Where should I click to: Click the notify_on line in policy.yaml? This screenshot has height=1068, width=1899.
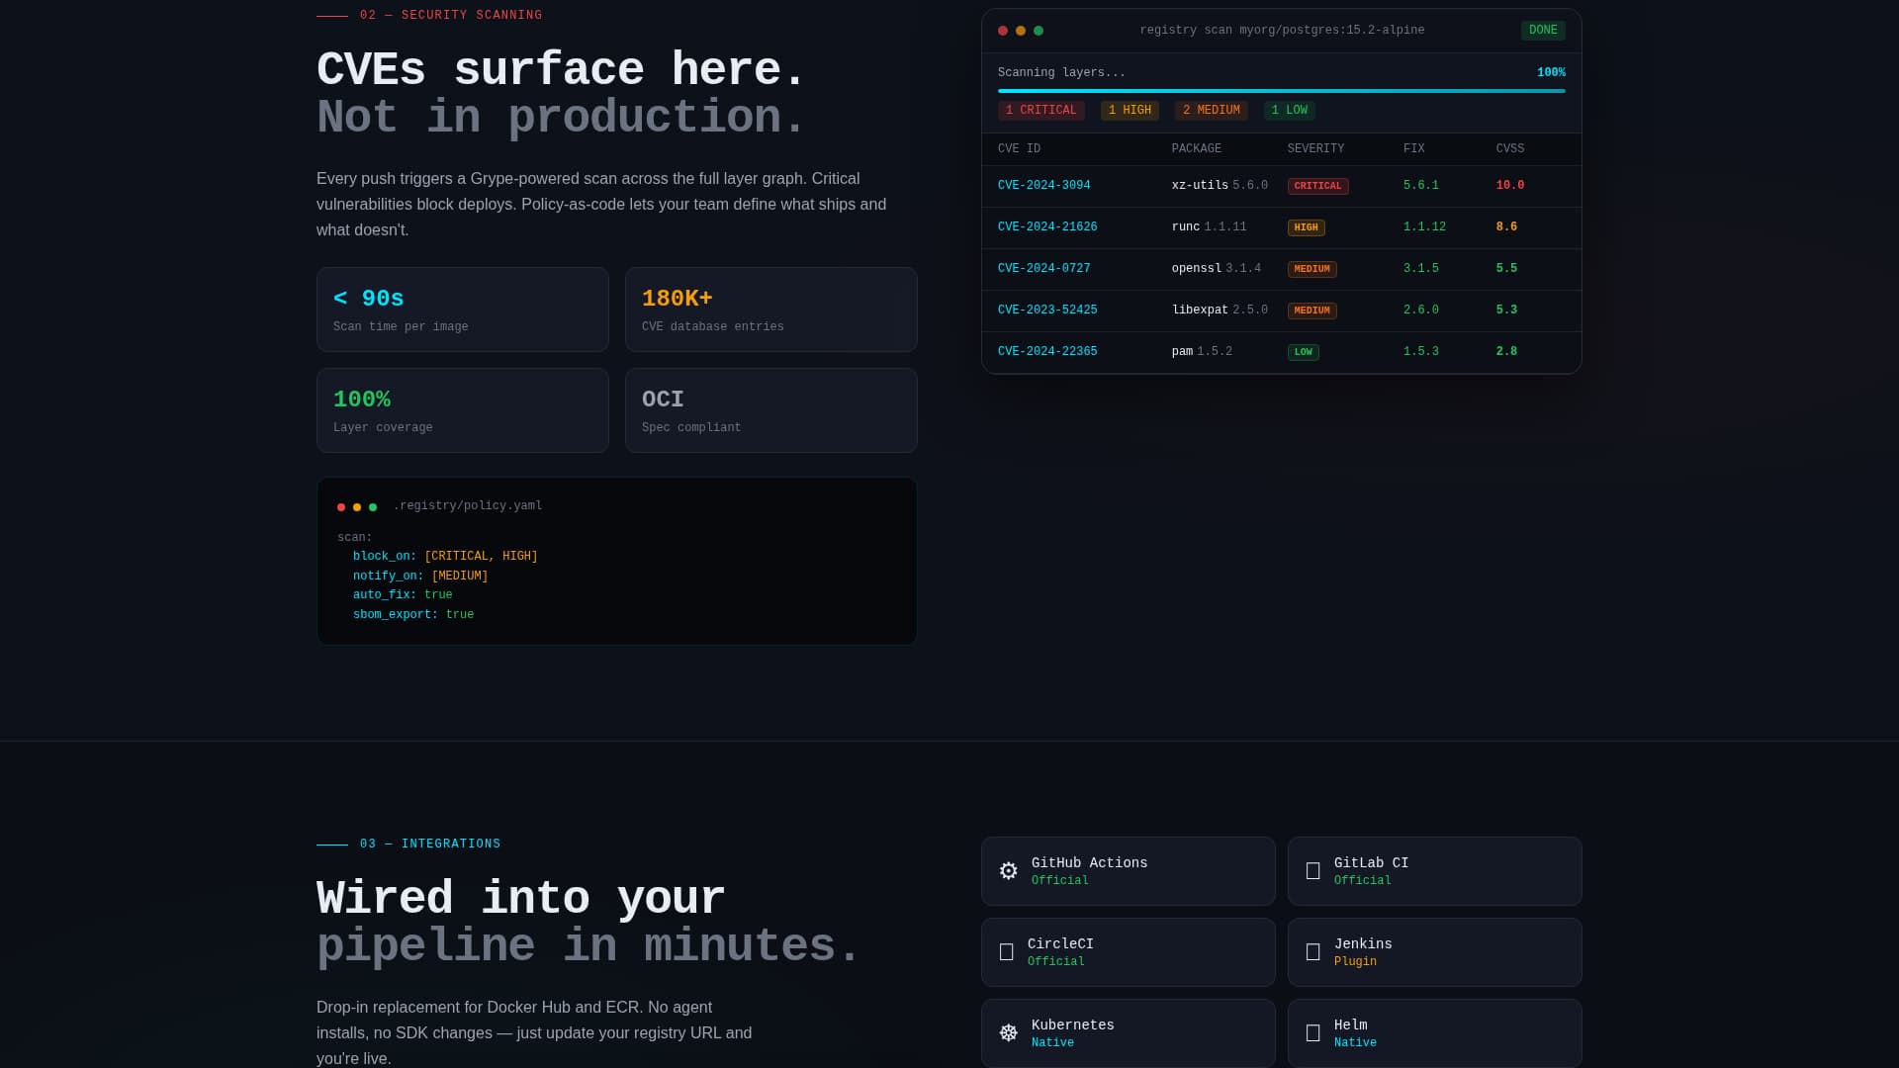pos(420,577)
